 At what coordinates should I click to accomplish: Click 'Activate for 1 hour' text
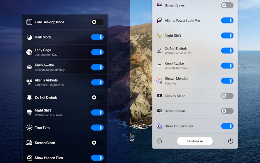[x=177, y=68]
